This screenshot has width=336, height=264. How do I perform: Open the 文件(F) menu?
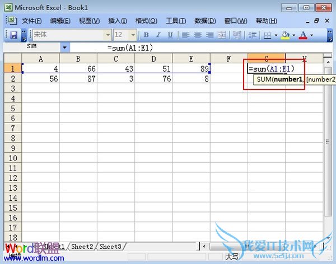(x=32, y=21)
